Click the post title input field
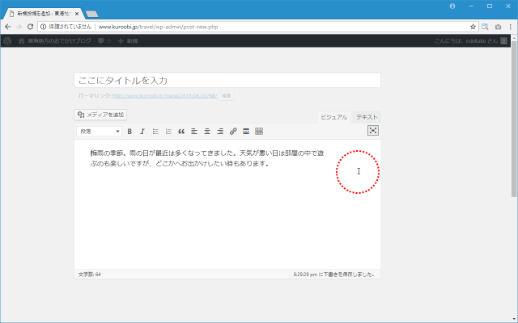The height and width of the screenshot is (323, 518). coord(227,80)
